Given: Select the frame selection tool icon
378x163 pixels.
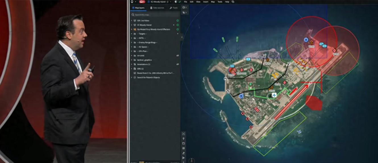Looking at the screenshot, I should click(184, 134).
